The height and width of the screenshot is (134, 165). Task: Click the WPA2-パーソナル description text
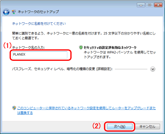tap(120, 55)
